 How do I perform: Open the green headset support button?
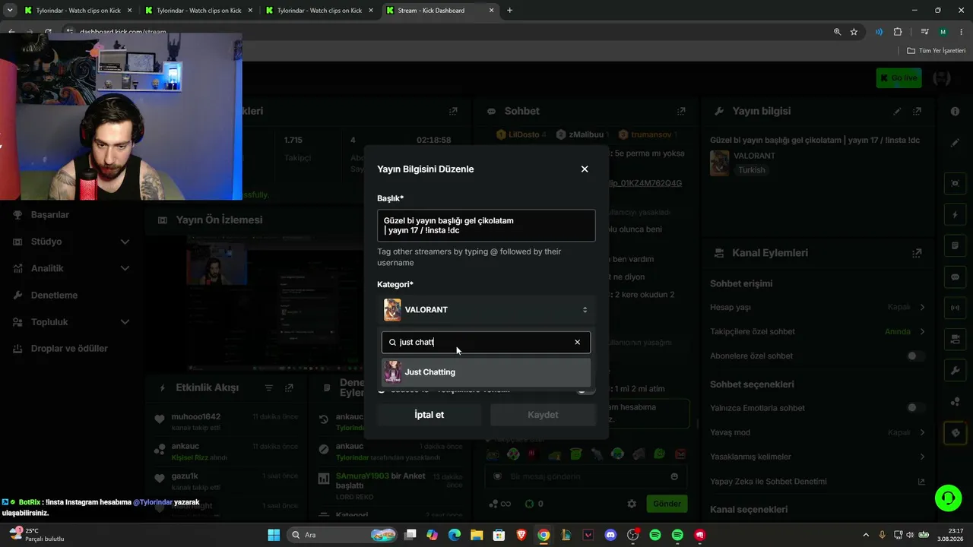pos(948,498)
